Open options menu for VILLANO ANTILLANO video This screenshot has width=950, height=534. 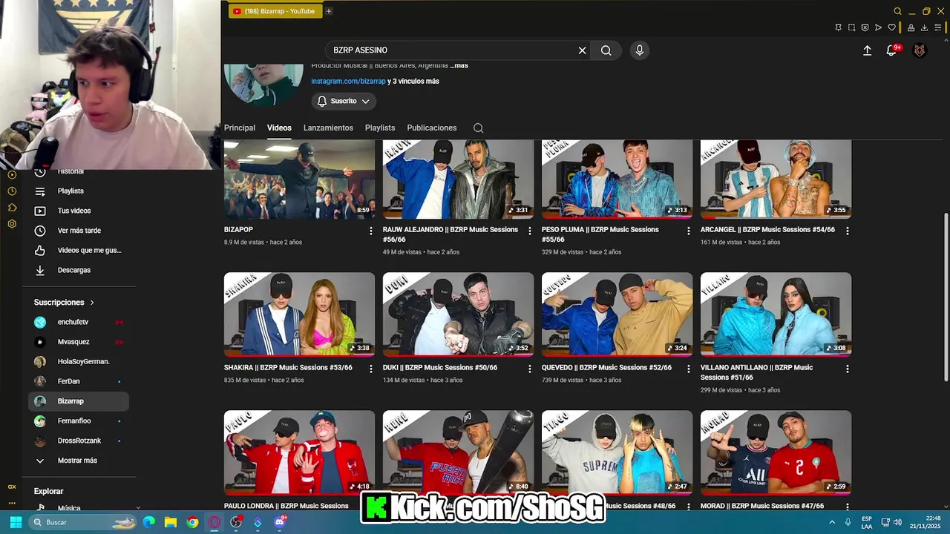pos(847,369)
